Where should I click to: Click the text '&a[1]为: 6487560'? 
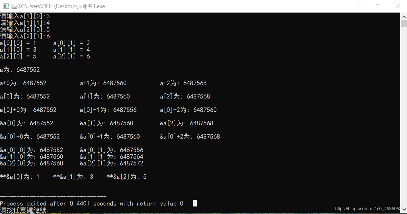tap(107, 123)
